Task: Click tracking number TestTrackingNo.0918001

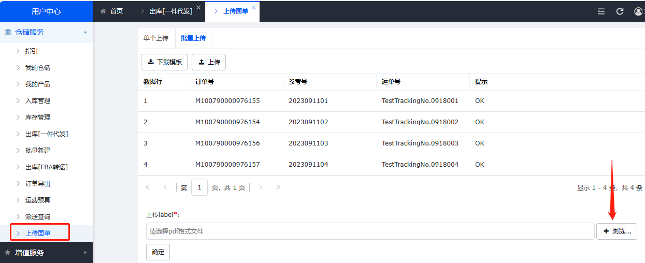Action: [x=420, y=101]
